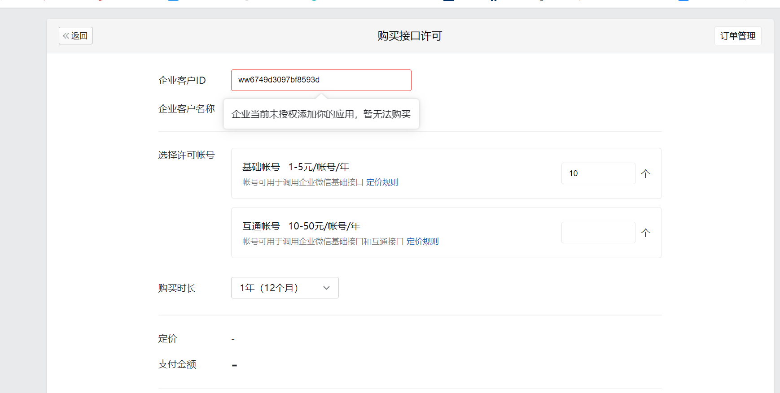This screenshot has height=393, width=780.
Task: Click the 企业客户ID input field
Action: coord(321,80)
